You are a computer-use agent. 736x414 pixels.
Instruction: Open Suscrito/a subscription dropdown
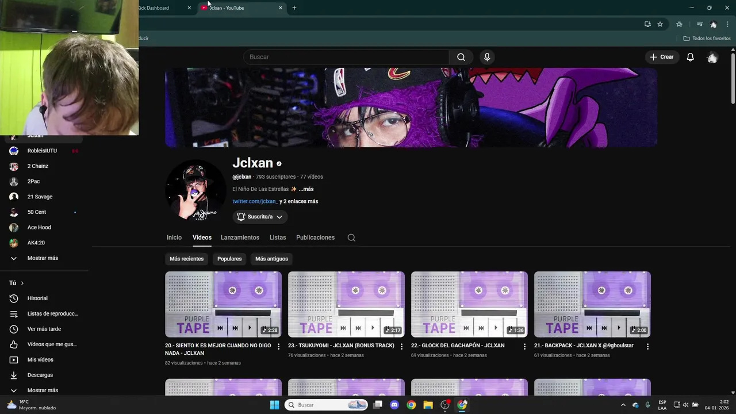click(x=260, y=217)
